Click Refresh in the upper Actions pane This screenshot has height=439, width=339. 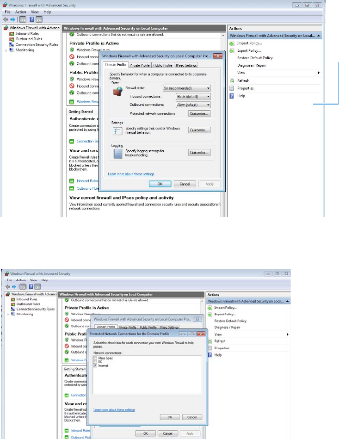243,80
